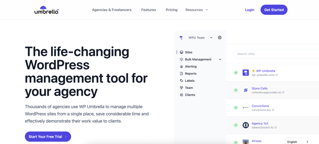The width and height of the screenshot is (319, 144).
Task: Click the Sites monitor icon in sidebar
Action: (182, 52)
